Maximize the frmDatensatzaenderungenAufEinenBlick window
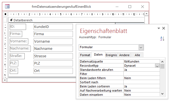Image resolution: width=170 pixels, height=101 pixels. pos(130,7)
